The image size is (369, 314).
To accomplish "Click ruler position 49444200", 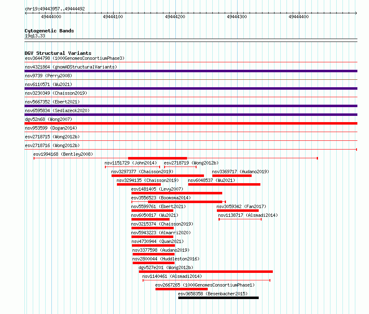I will coord(175,17).
